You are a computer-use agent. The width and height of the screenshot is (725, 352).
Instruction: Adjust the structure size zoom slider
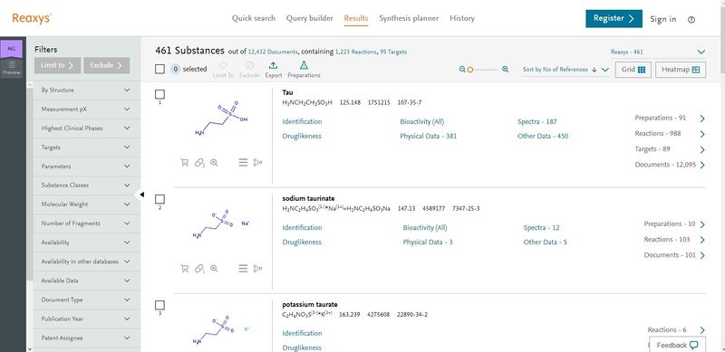coord(483,70)
